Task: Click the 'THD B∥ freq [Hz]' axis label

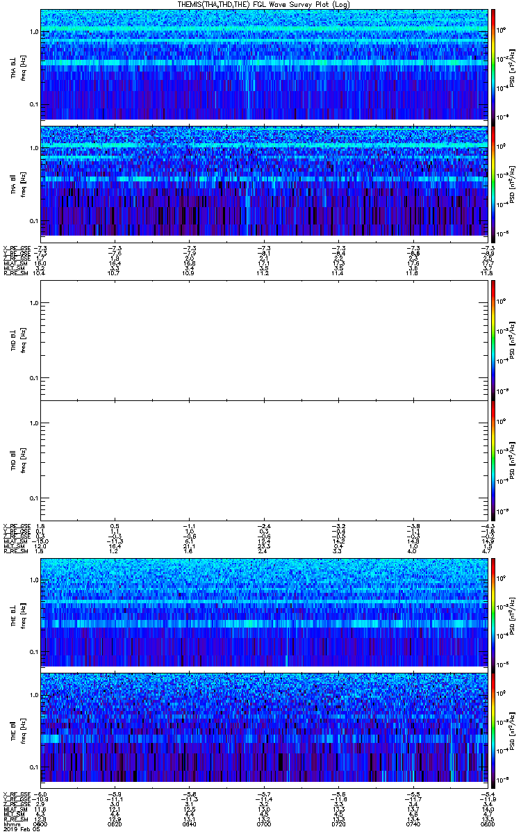Action: point(18,461)
